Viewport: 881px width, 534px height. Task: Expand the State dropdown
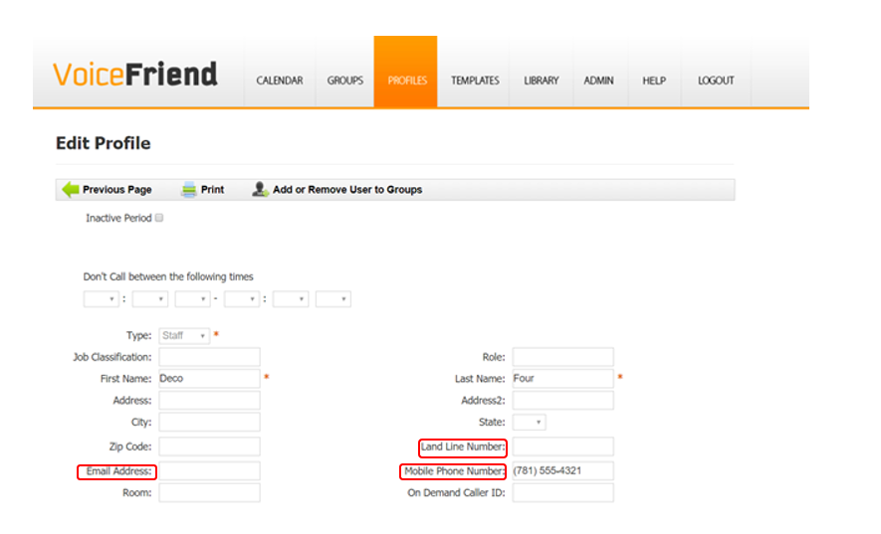click(529, 423)
